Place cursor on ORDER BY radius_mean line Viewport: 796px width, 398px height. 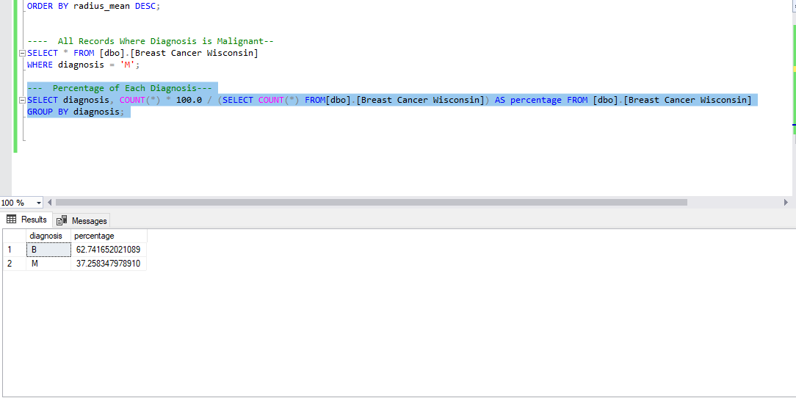pos(93,7)
